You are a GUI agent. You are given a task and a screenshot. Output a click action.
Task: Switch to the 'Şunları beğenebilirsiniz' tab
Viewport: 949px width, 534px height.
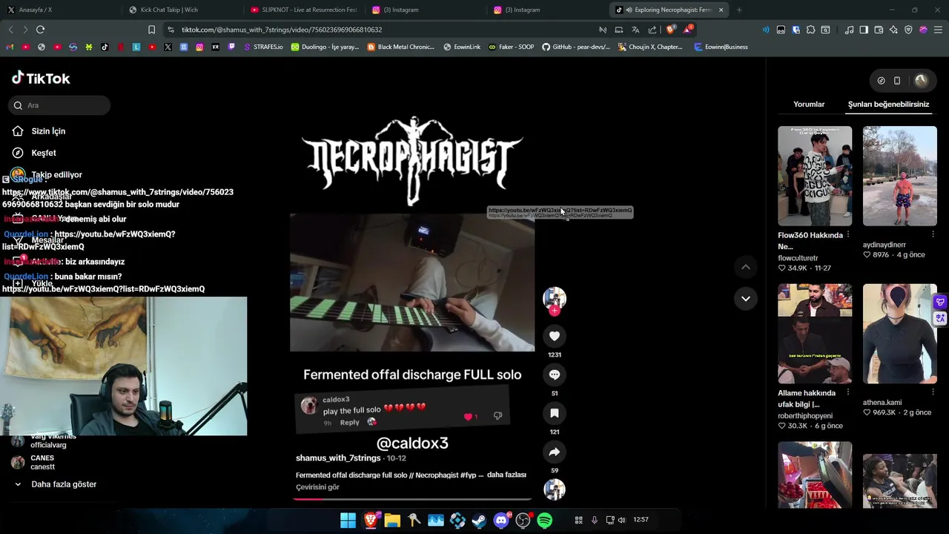pyautogui.click(x=888, y=105)
